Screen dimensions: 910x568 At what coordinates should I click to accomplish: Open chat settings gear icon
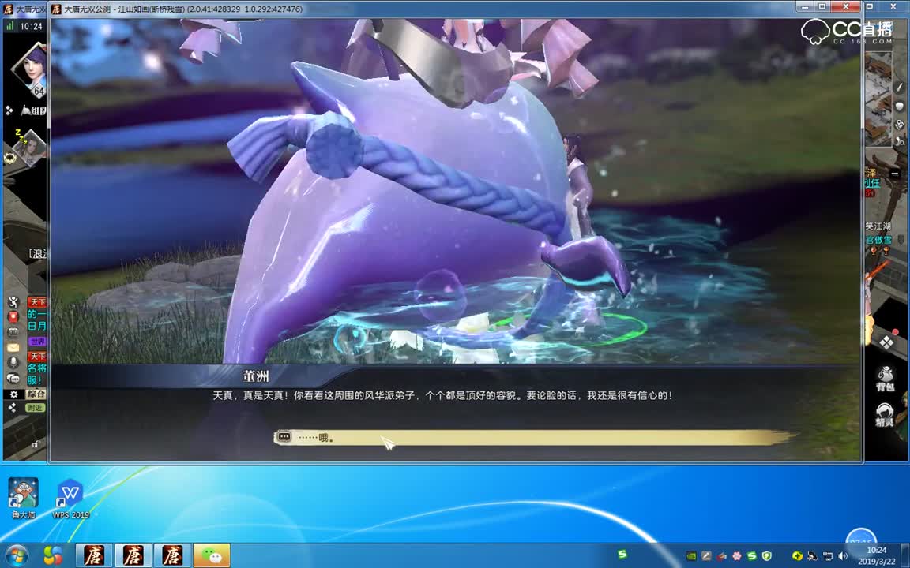13,394
